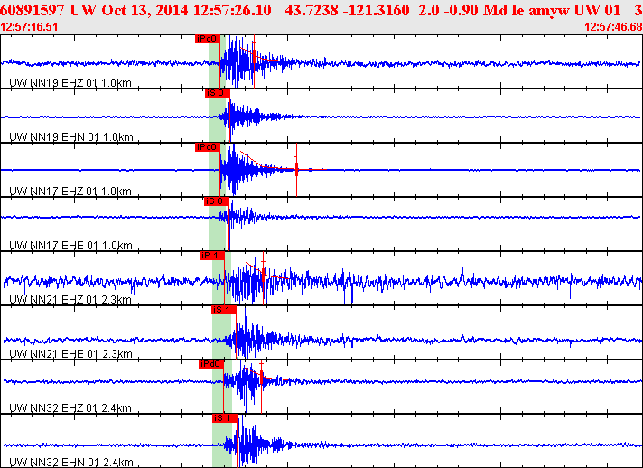Click the iP 1 pick flag on NN21 EHZ
This screenshot has width=643, height=468.
(x=212, y=256)
